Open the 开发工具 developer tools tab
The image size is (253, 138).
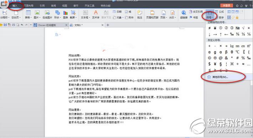coord(90,6)
